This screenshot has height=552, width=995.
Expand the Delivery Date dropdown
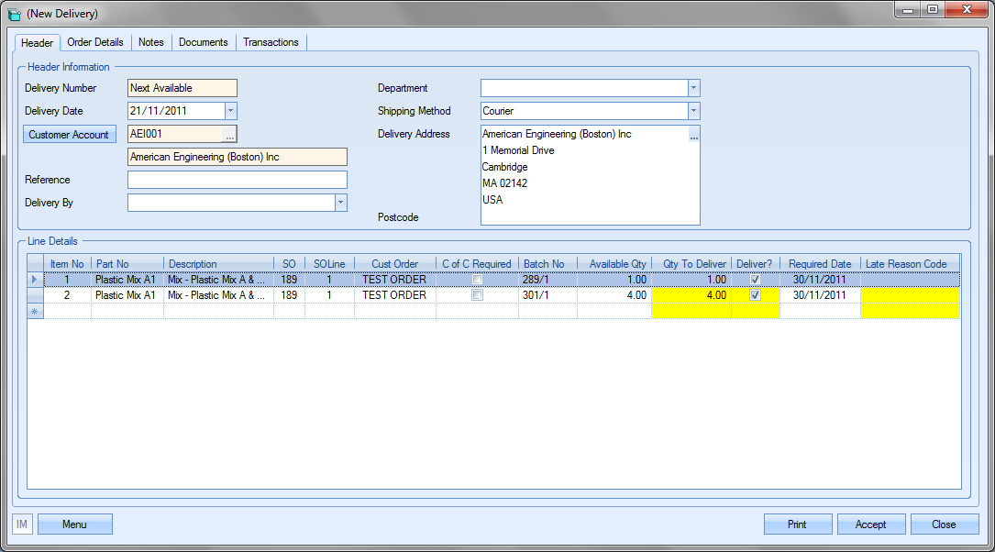tap(230, 111)
